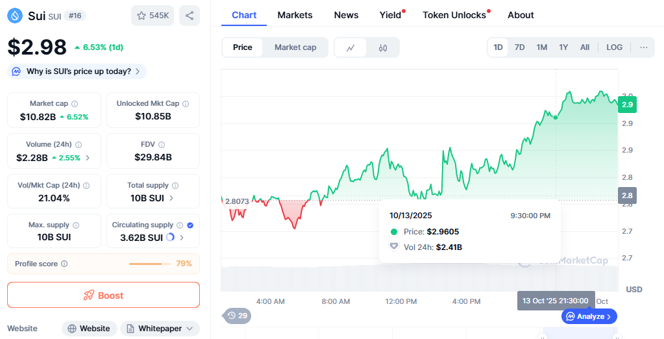
Task: Click the Analyze button
Action: [x=589, y=316]
